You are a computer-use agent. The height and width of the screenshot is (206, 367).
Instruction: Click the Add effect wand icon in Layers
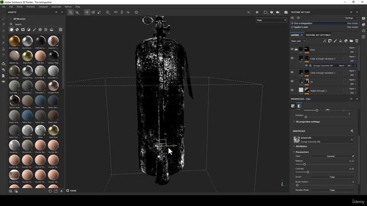click(325, 41)
